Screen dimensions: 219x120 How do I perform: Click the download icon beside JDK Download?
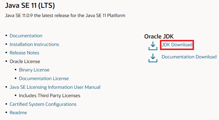[x=153, y=46]
